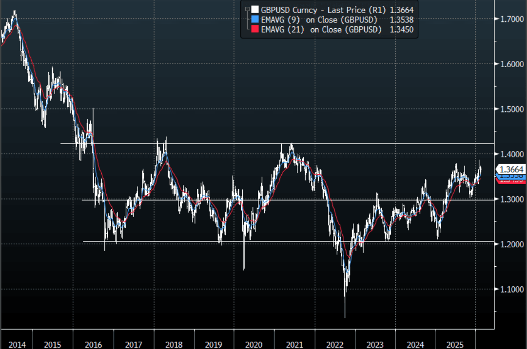Click the 1.1000 y-axis label
The image size is (527, 349).
pos(512,289)
